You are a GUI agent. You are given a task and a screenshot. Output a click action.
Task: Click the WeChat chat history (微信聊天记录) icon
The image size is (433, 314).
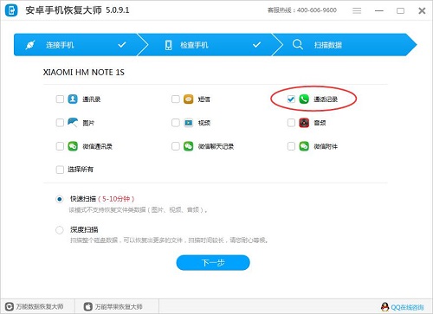[x=189, y=146]
